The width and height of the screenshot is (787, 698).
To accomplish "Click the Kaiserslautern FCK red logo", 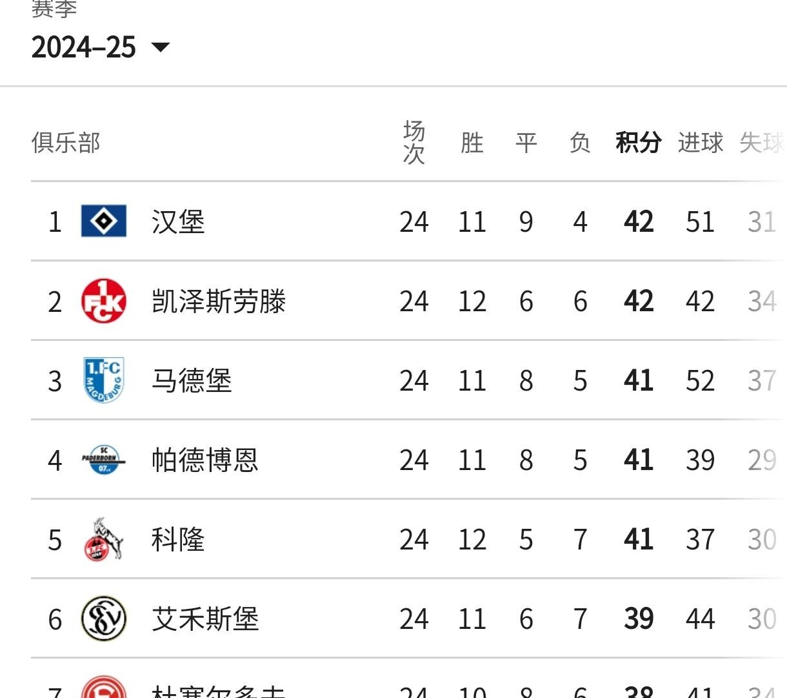I will pyautogui.click(x=104, y=301).
